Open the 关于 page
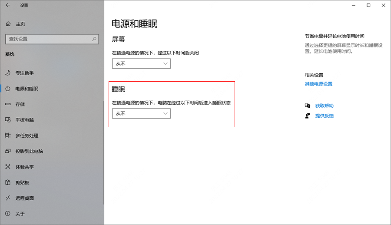 (x=20, y=214)
